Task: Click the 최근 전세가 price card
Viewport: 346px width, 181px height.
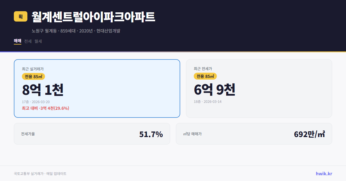Action: tap(259, 88)
